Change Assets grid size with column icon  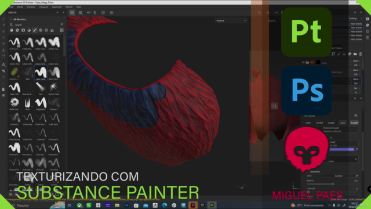tap(62, 30)
